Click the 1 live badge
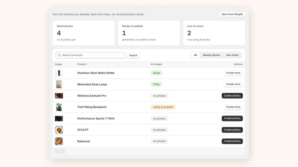298x167 pixels. pyautogui.click(x=156, y=84)
